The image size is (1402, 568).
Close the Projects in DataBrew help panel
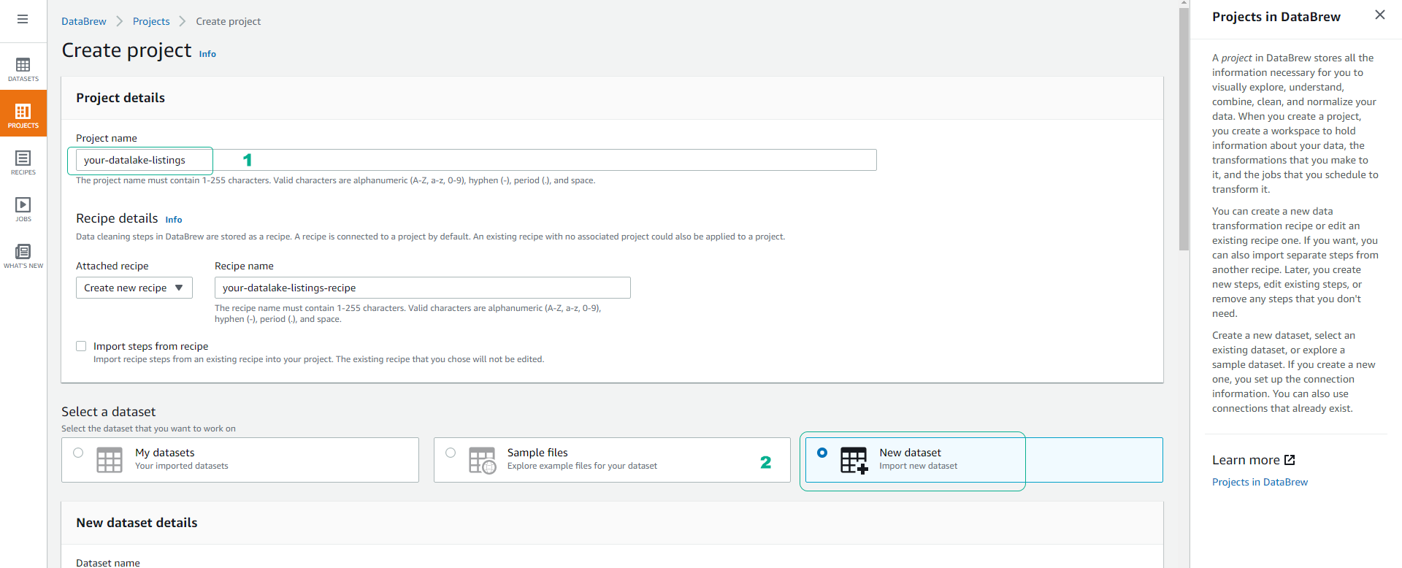pos(1379,15)
